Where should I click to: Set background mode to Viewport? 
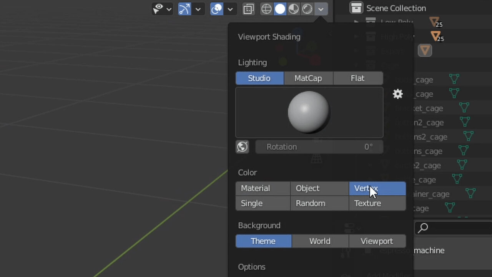tap(376, 241)
